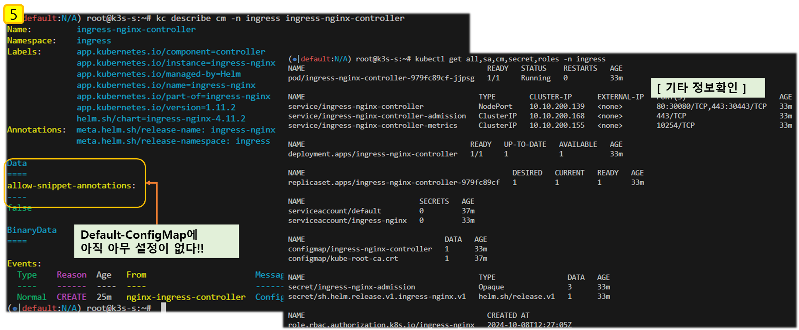Click label 'app.kubernetes.io/version=1.11.2'
799x330 pixels.
156,107
